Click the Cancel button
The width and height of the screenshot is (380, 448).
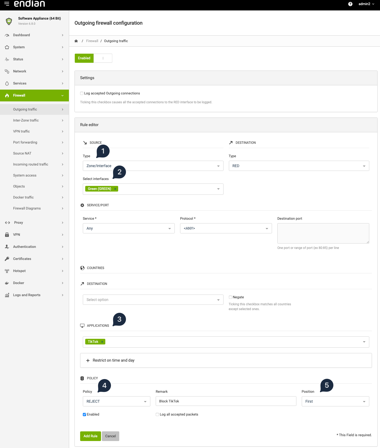coord(110,436)
